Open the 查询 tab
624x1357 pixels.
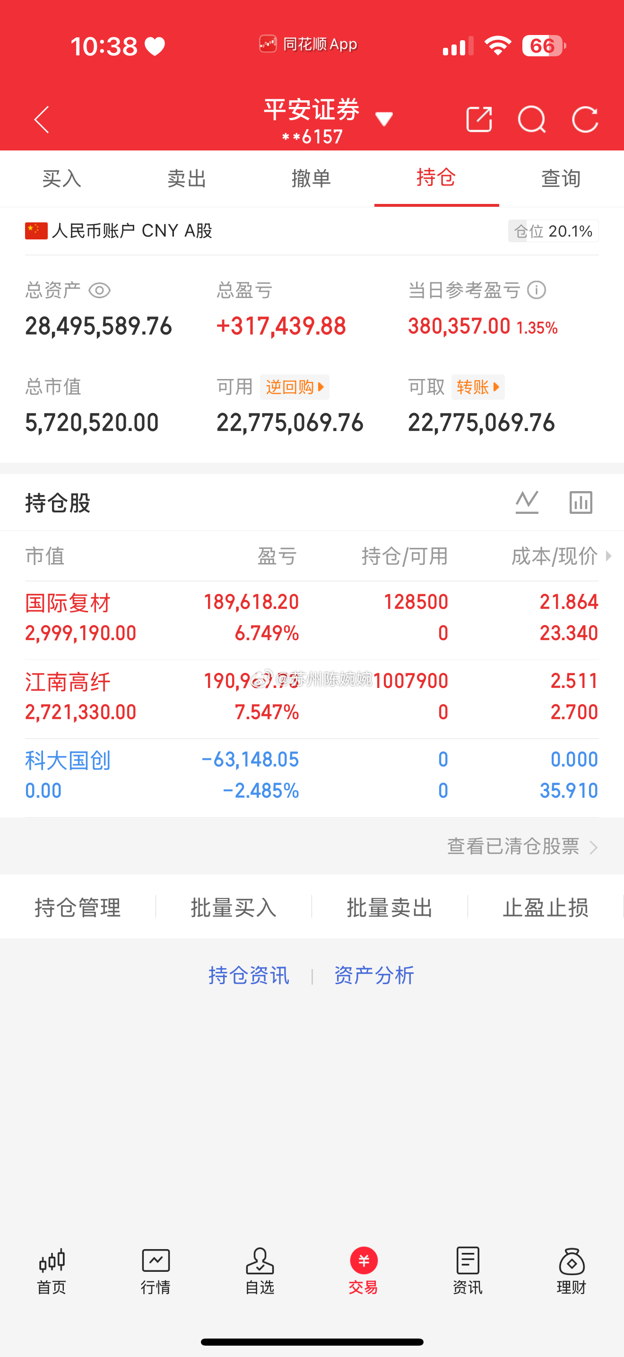point(562,178)
